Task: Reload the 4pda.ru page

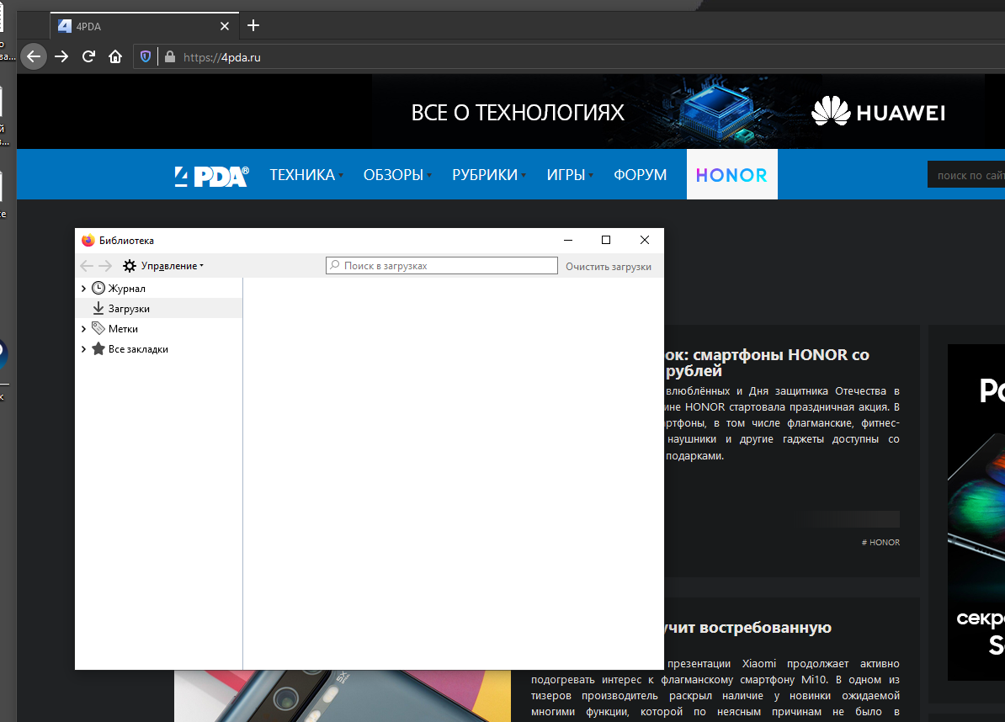Action: coord(88,57)
